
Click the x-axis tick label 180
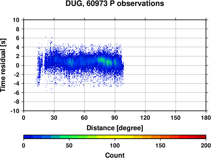tap(206, 118)
